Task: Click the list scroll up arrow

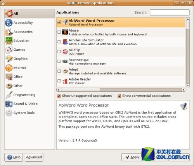Action: coord(188,19)
